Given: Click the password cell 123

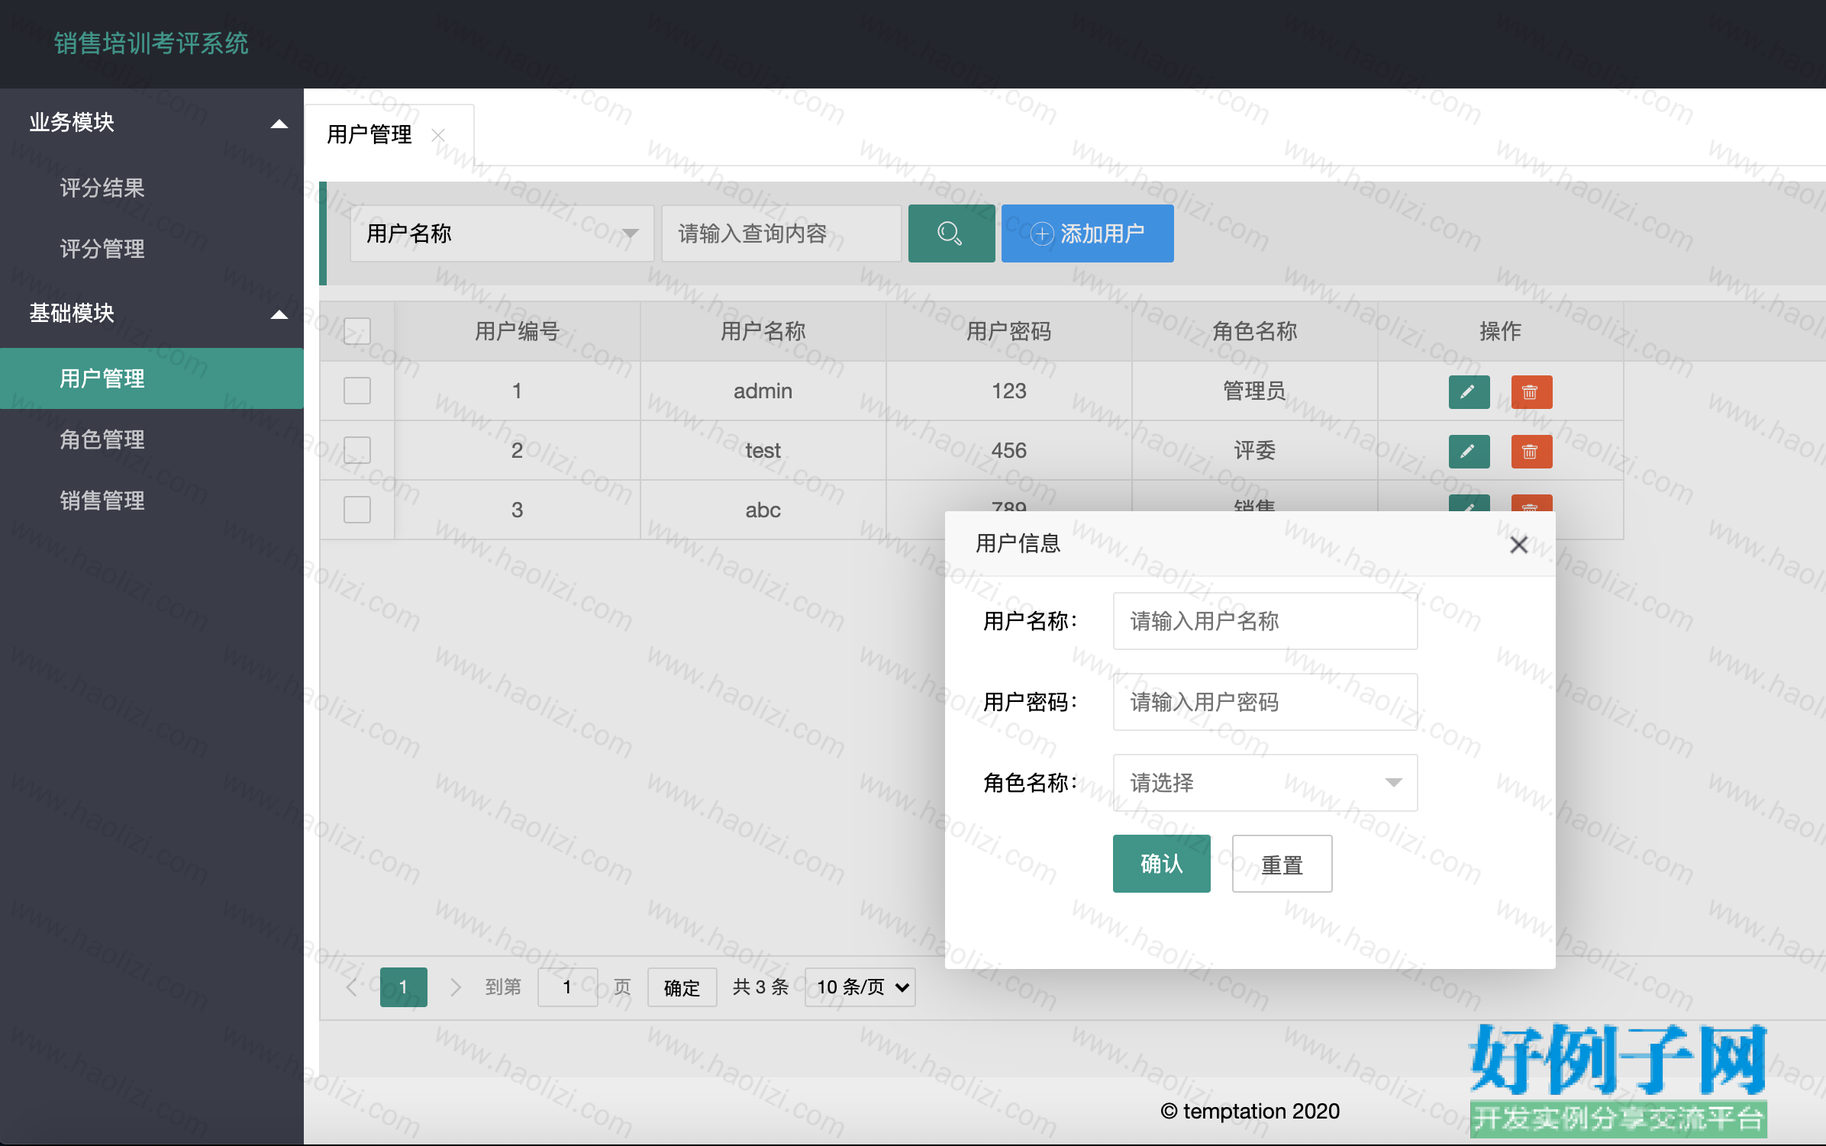Looking at the screenshot, I should click(x=1009, y=391).
